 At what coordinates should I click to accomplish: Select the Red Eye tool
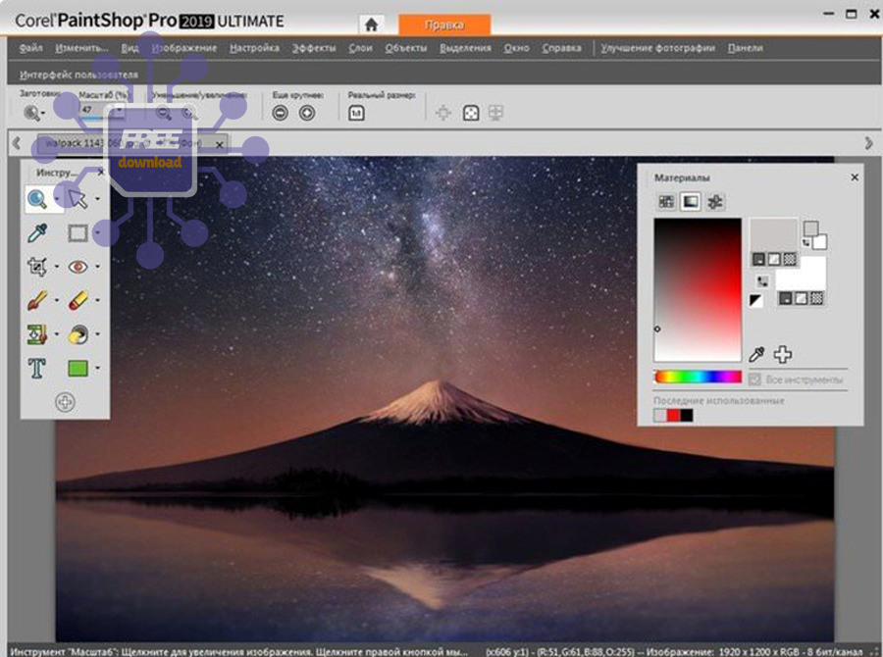(x=78, y=267)
